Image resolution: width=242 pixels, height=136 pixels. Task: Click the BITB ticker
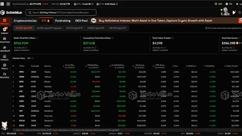coord(21,82)
